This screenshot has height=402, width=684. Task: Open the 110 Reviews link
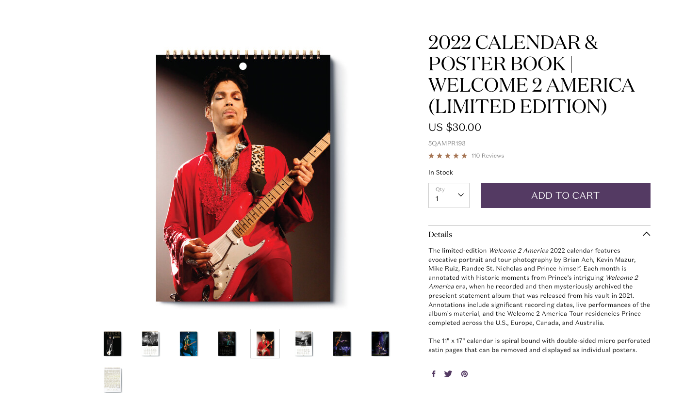pyautogui.click(x=488, y=156)
